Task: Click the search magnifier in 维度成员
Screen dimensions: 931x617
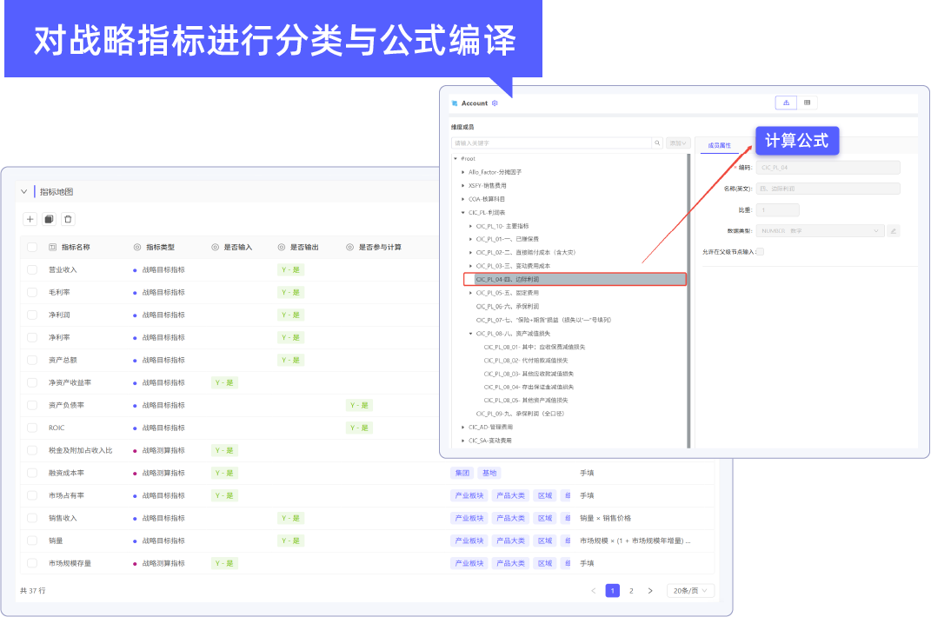Action: tap(656, 143)
